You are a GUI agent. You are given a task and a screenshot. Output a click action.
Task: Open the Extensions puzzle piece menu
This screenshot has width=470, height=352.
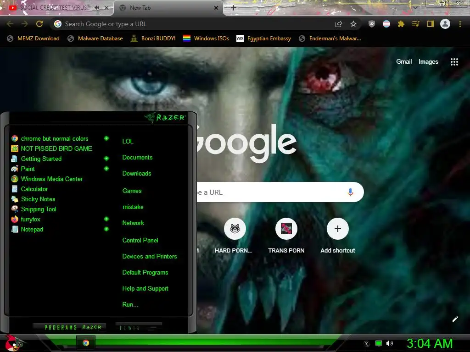401,24
